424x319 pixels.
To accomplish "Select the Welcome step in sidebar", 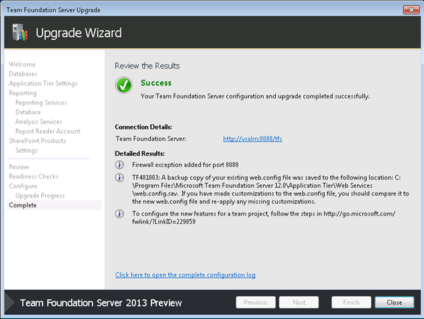I will click(22, 64).
